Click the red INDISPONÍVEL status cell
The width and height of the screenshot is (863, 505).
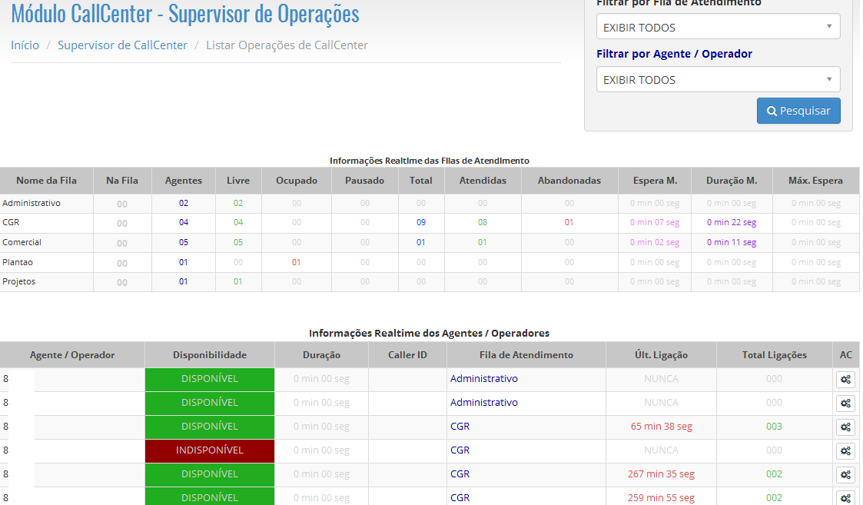tap(210, 450)
